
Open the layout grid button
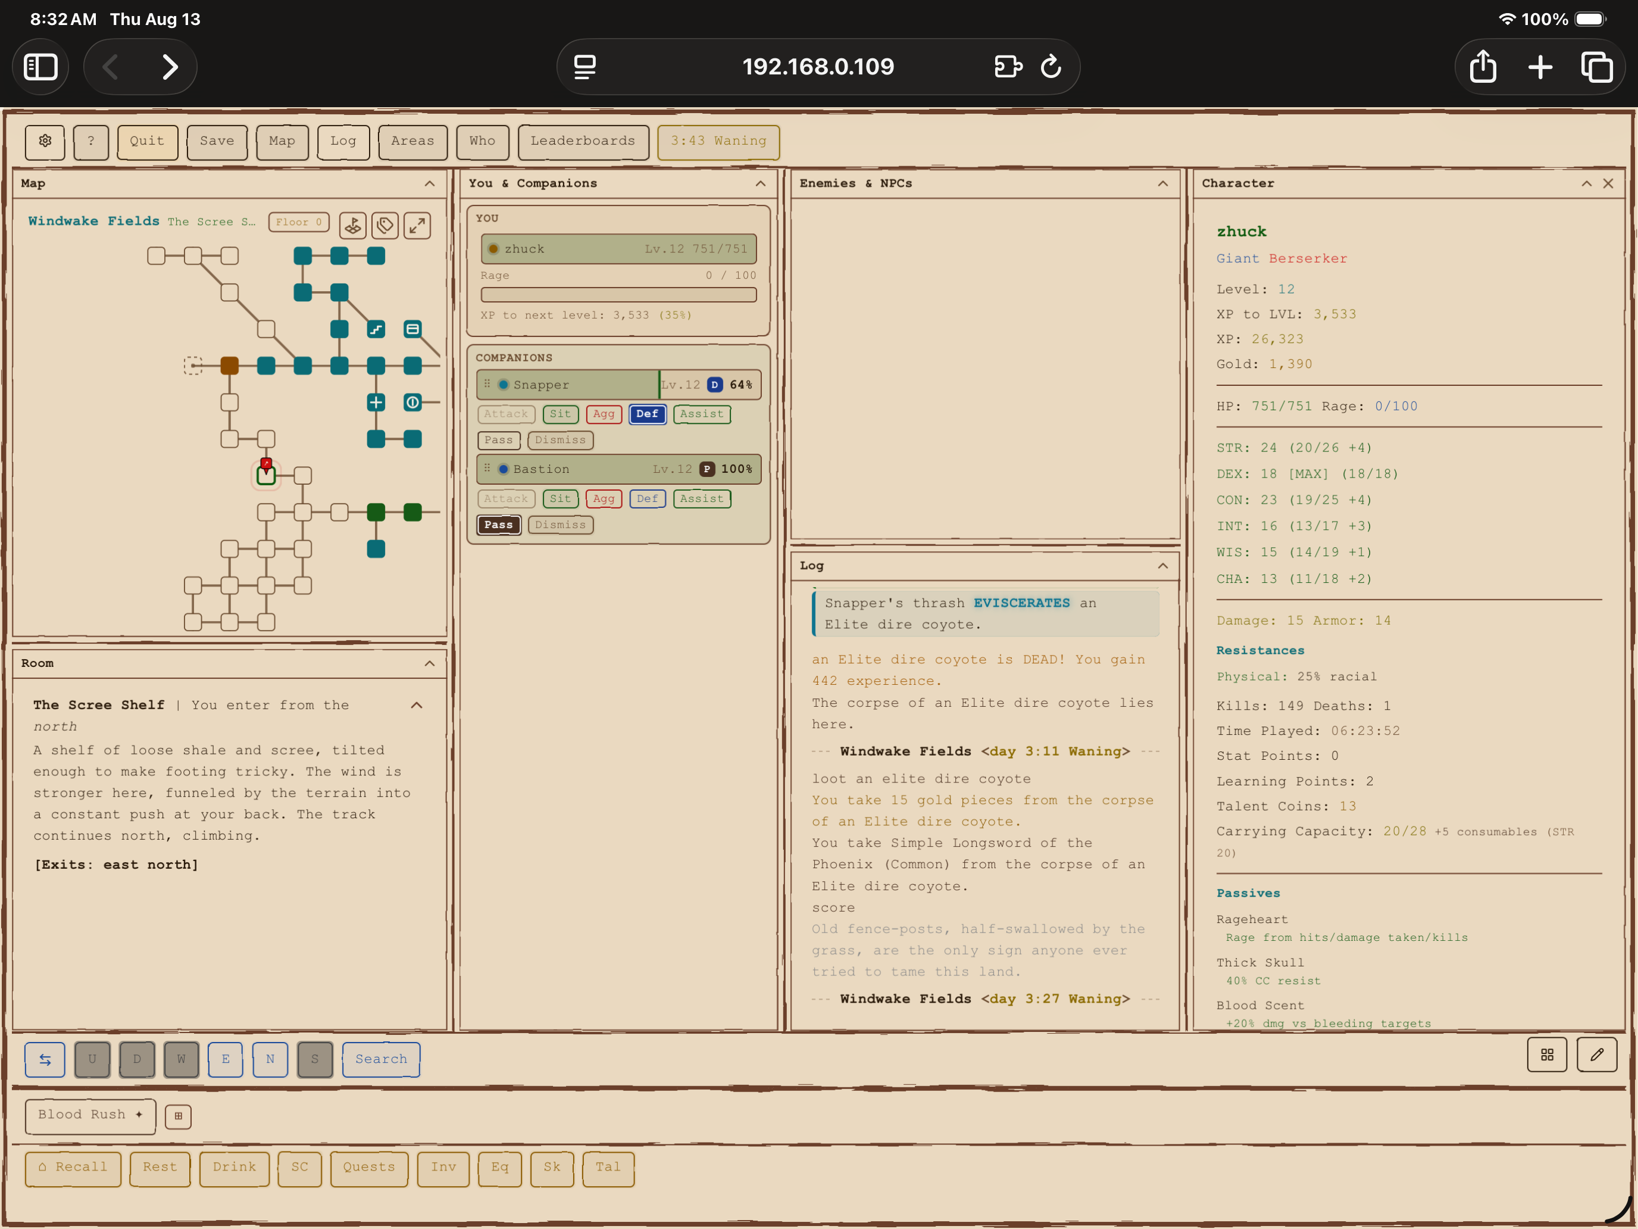(x=1547, y=1054)
